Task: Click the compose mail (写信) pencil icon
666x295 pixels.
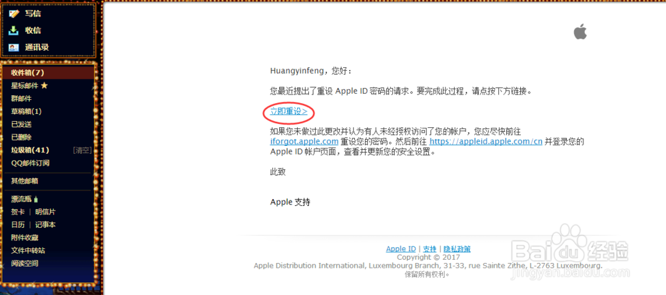Action: coord(14,13)
